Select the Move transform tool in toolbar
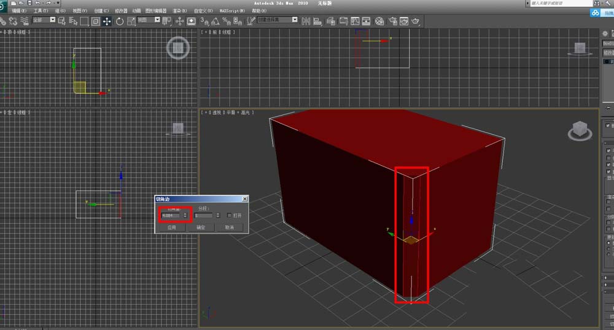Screen dimensions: 614x330 (x=107, y=21)
